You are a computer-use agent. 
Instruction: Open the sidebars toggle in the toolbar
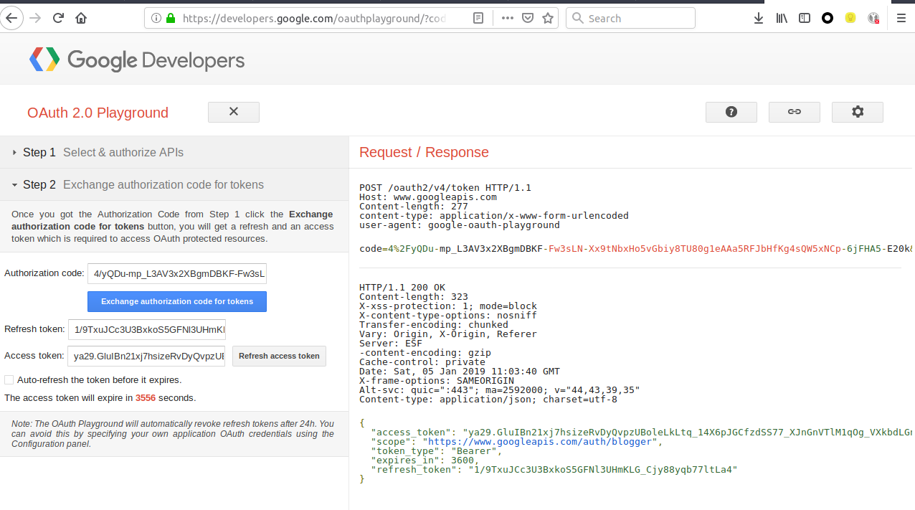804,18
